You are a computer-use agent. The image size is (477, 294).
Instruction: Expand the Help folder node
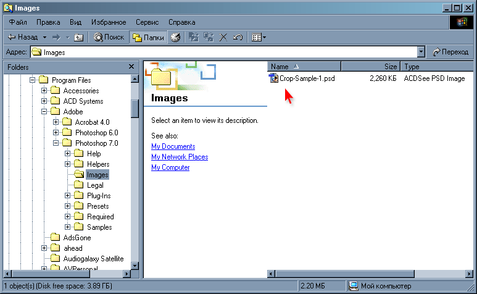tap(67, 153)
